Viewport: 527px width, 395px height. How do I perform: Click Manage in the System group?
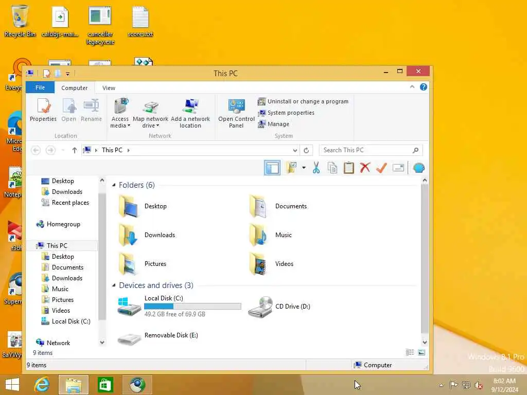coord(274,124)
